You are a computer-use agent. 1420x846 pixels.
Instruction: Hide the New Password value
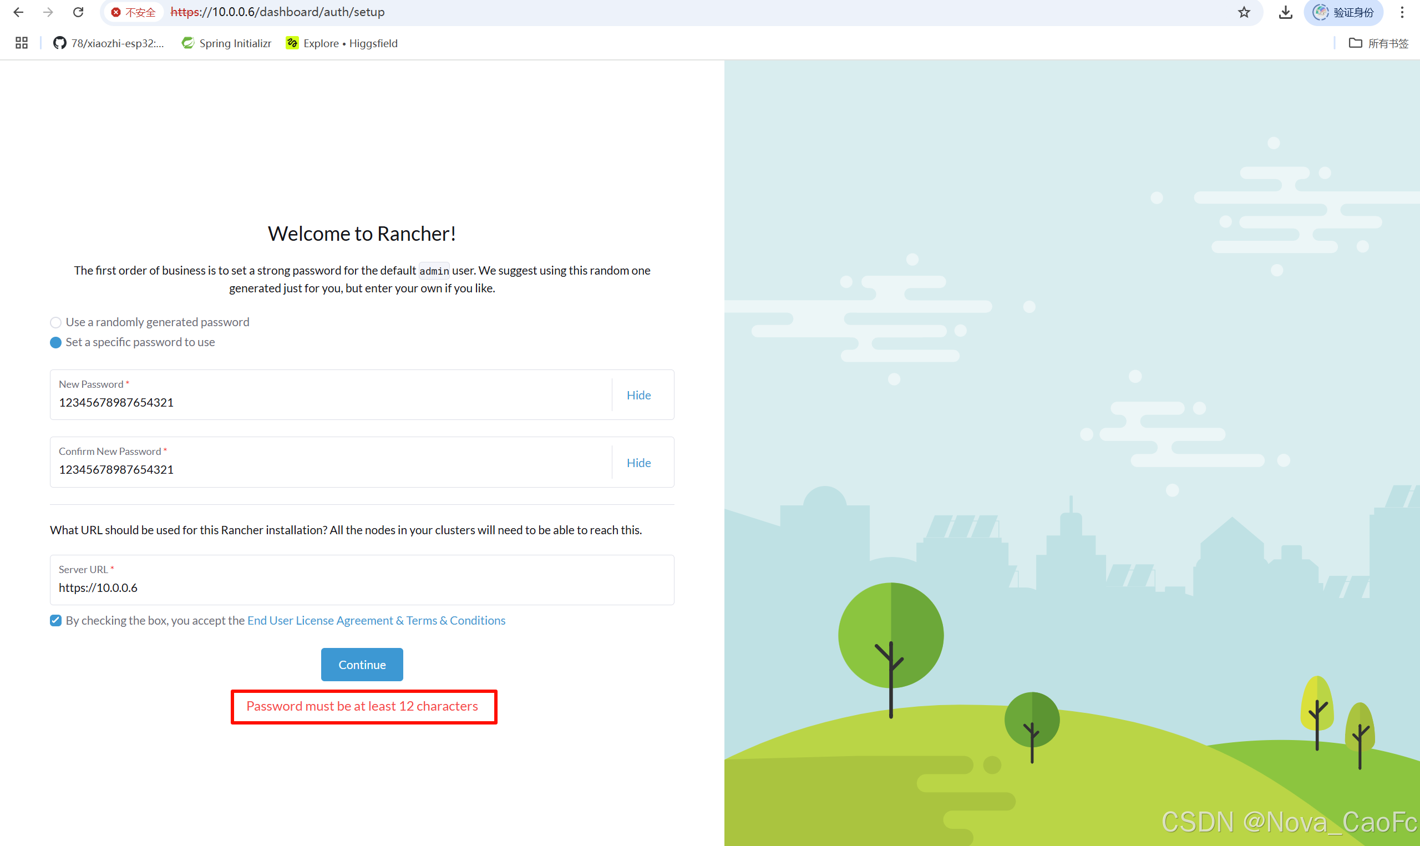pos(639,395)
